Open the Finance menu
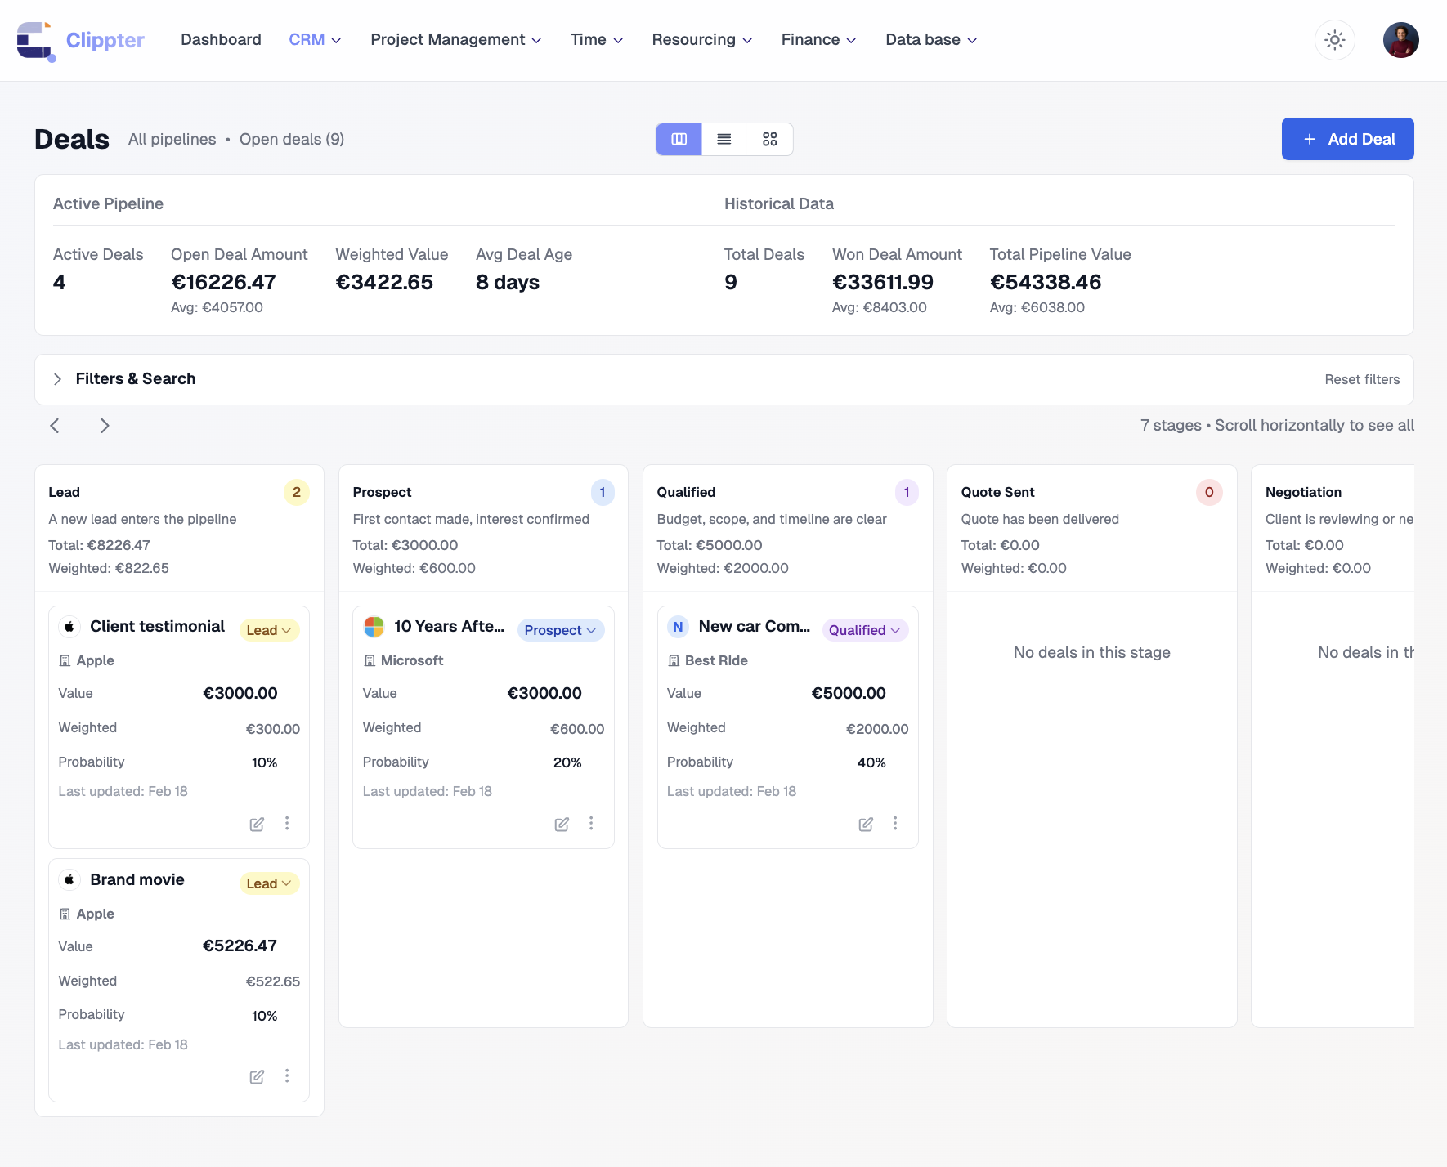The image size is (1447, 1167). tap(818, 40)
